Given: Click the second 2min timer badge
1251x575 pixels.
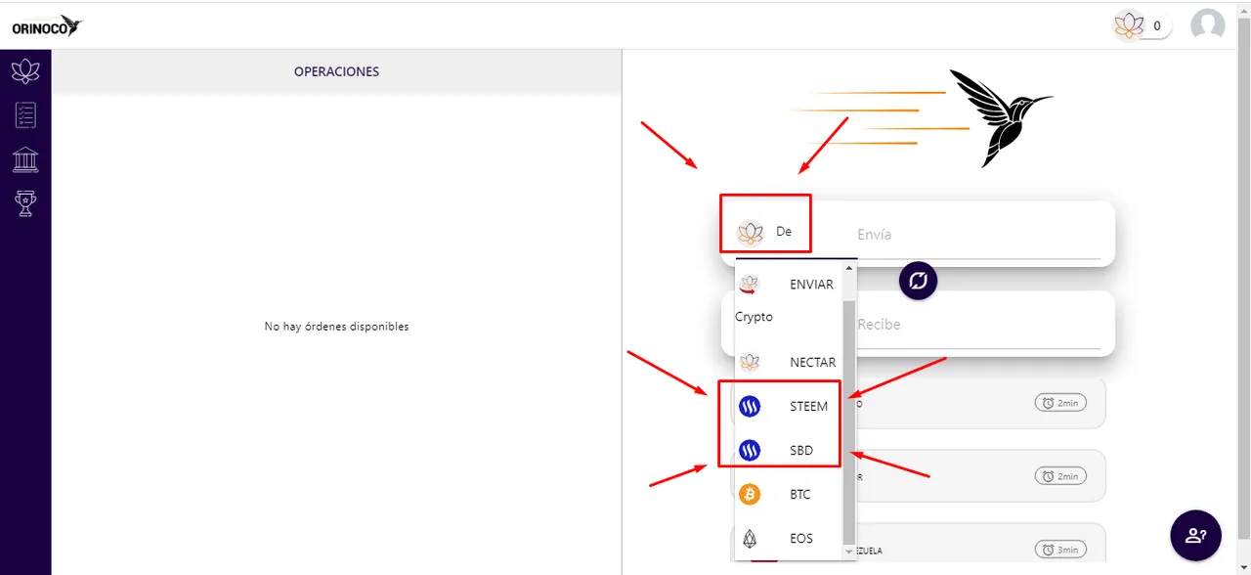Looking at the screenshot, I should 1060,476.
